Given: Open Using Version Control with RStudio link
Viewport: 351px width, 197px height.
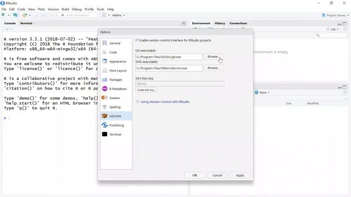Looking at the screenshot, I should (x=165, y=102).
